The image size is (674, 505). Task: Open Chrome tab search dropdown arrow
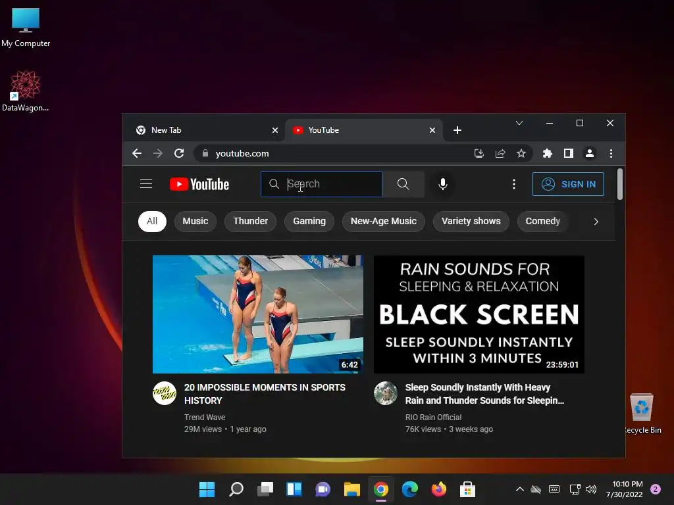tap(519, 123)
